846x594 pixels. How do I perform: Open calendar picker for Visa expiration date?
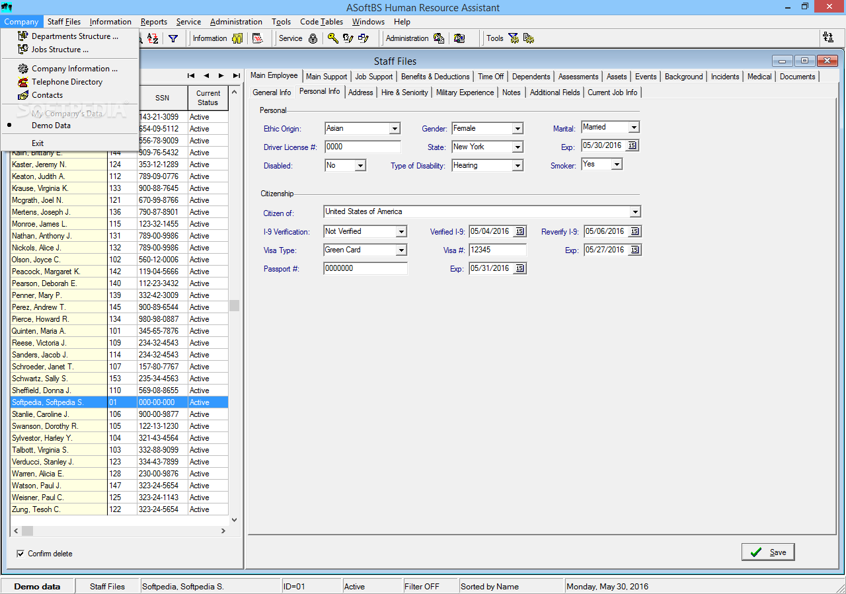pyautogui.click(x=634, y=250)
